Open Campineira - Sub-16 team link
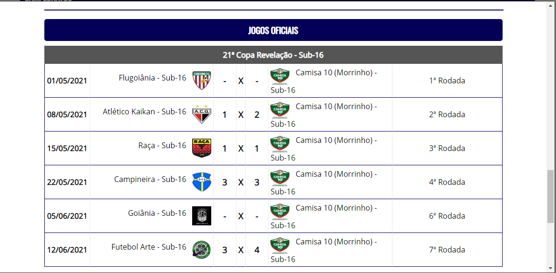 coord(150,179)
